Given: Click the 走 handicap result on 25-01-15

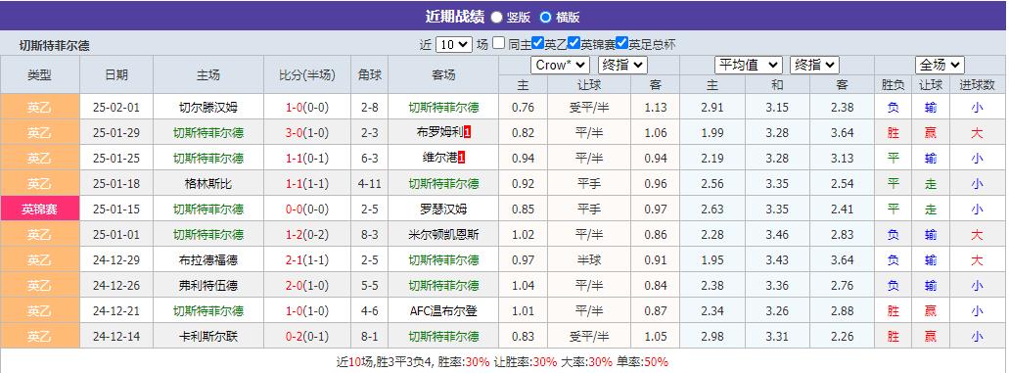Looking at the screenshot, I should tap(931, 210).
